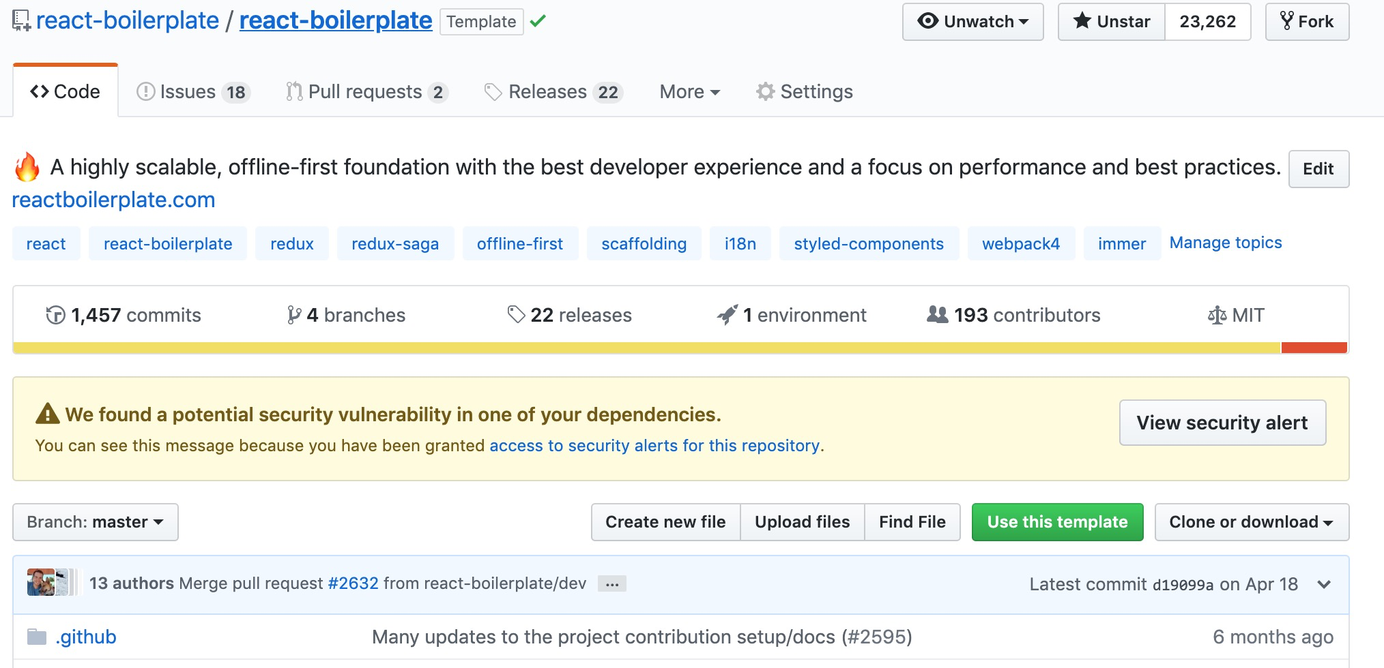This screenshot has width=1384, height=668.
Task: Click the .github folder icon
Action: click(x=37, y=637)
